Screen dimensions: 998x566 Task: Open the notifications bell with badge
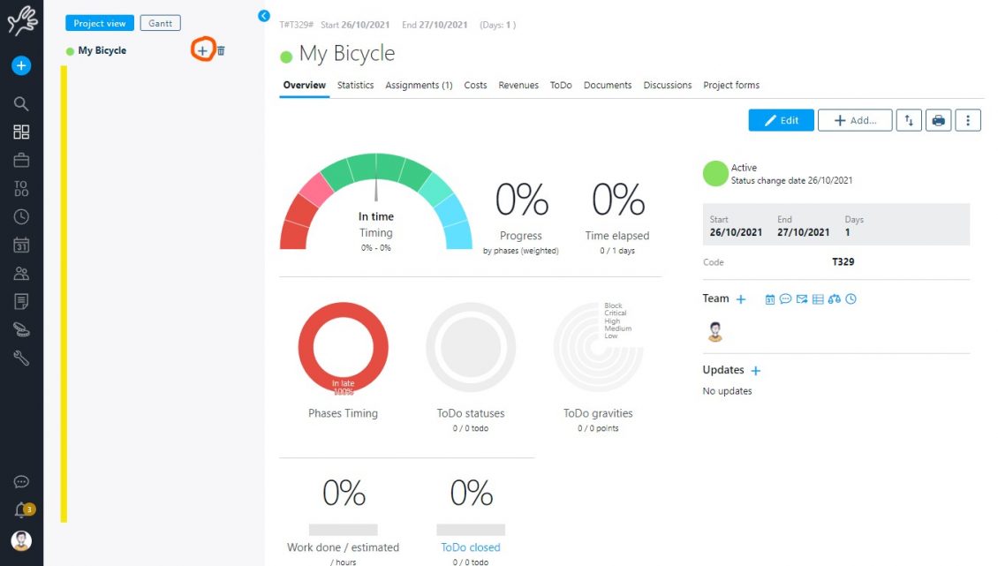pyautogui.click(x=21, y=510)
